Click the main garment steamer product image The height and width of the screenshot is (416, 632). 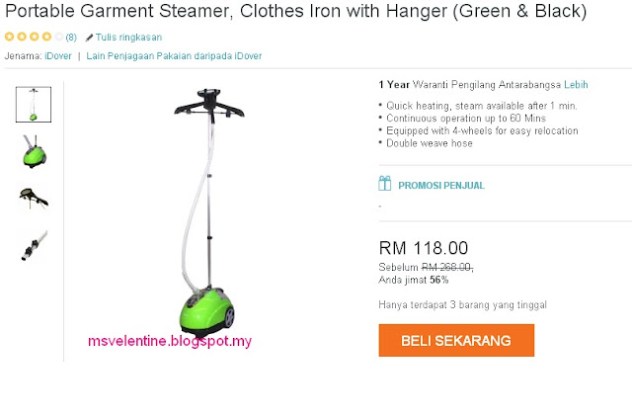click(208, 211)
